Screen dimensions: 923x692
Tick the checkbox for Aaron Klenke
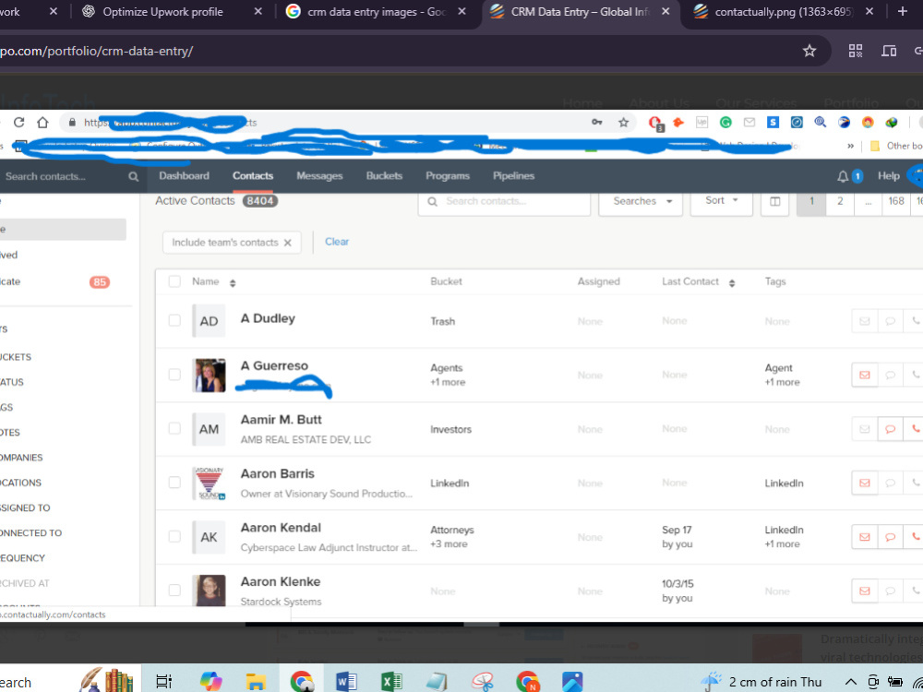point(174,591)
